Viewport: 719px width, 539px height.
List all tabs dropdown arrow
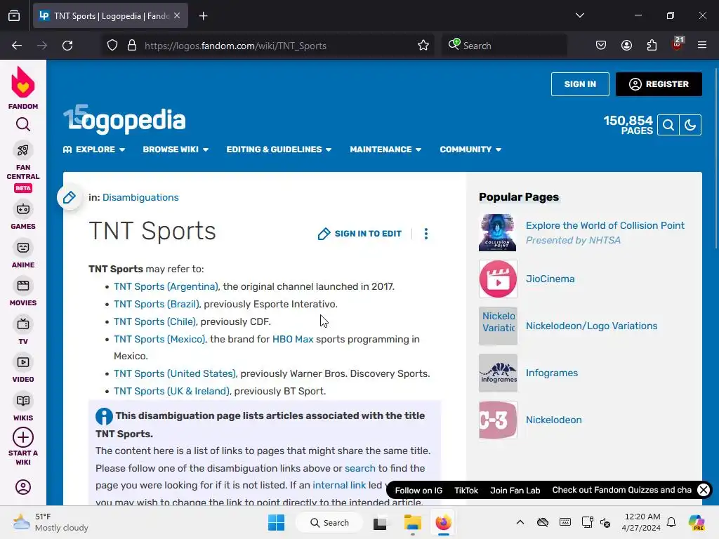(x=579, y=15)
